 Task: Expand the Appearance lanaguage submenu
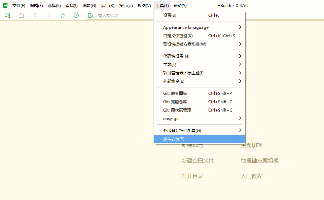click(x=200, y=27)
